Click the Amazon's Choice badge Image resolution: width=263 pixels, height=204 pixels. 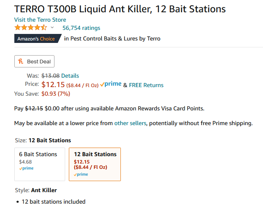coord(38,38)
